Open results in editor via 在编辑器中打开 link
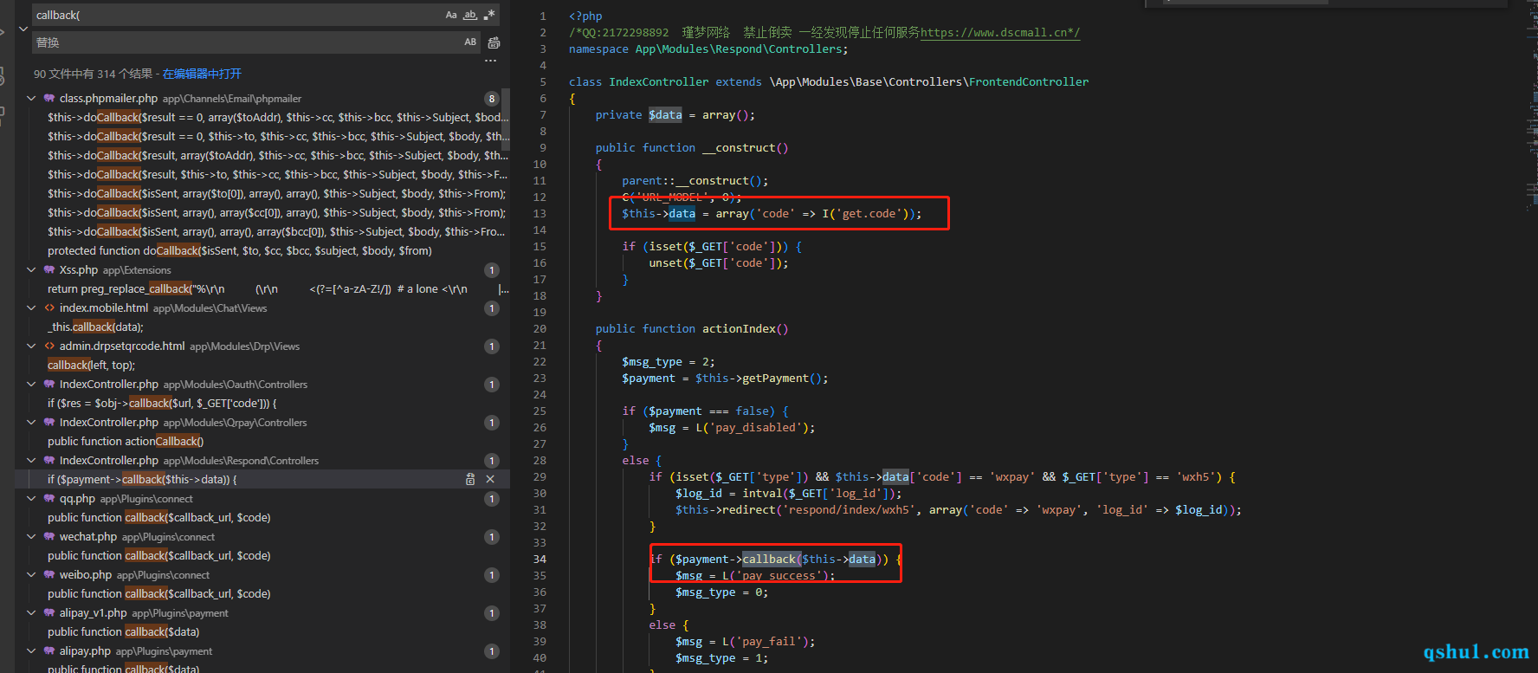 point(202,74)
